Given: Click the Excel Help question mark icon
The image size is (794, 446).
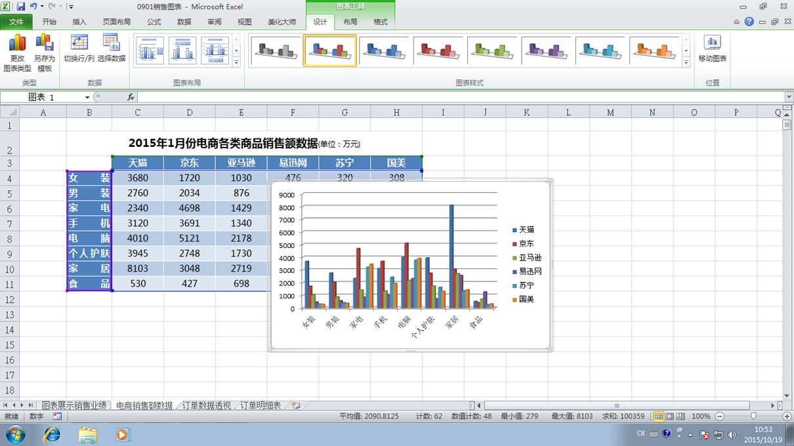Looking at the screenshot, I should click(749, 22).
